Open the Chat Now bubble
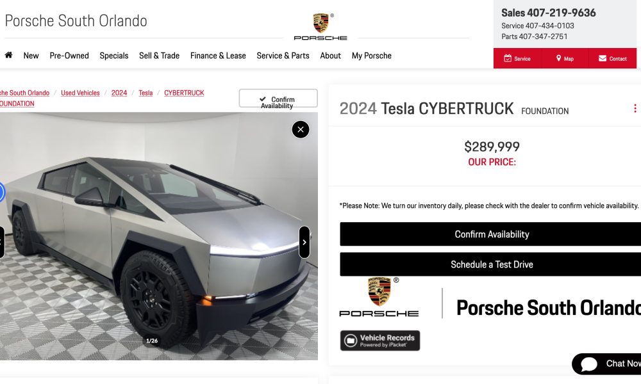This screenshot has height=384, width=641. click(x=607, y=364)
